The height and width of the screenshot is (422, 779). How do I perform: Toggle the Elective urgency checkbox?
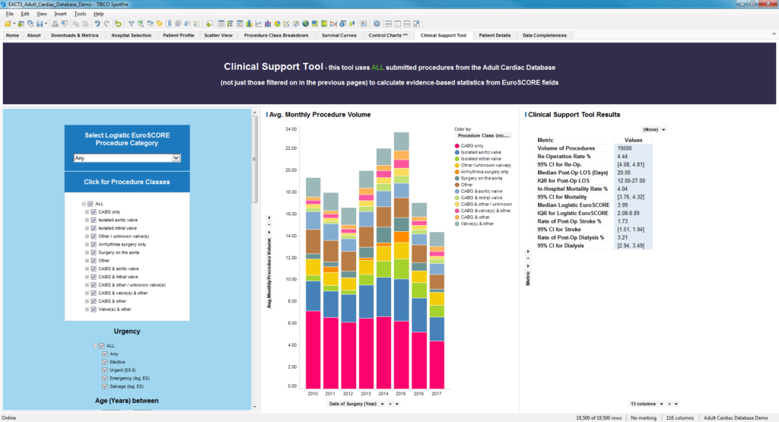coord(105,362)
